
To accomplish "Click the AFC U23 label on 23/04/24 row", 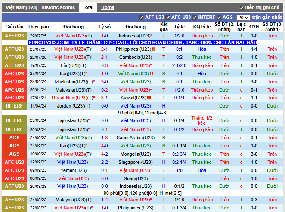I will tap(14, 82).
